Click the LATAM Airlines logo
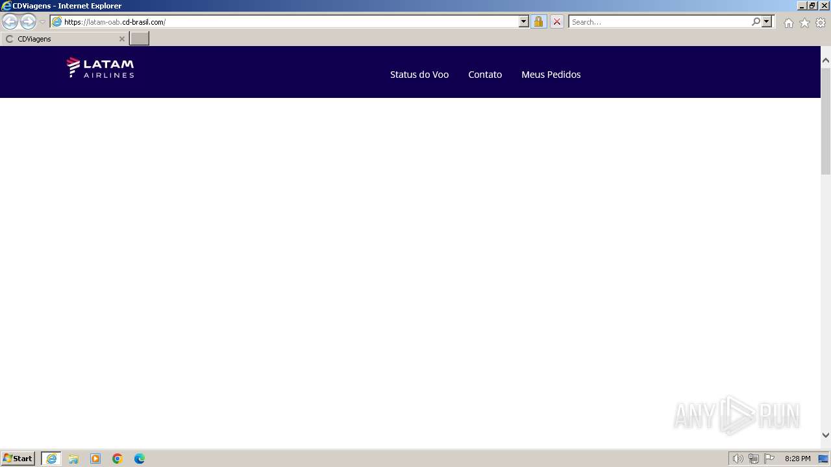The height and width of the screenshot is (467, 831). click(100, 67)
